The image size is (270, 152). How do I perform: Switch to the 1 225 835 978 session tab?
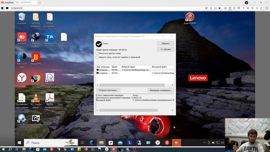(x=26, y=3)
